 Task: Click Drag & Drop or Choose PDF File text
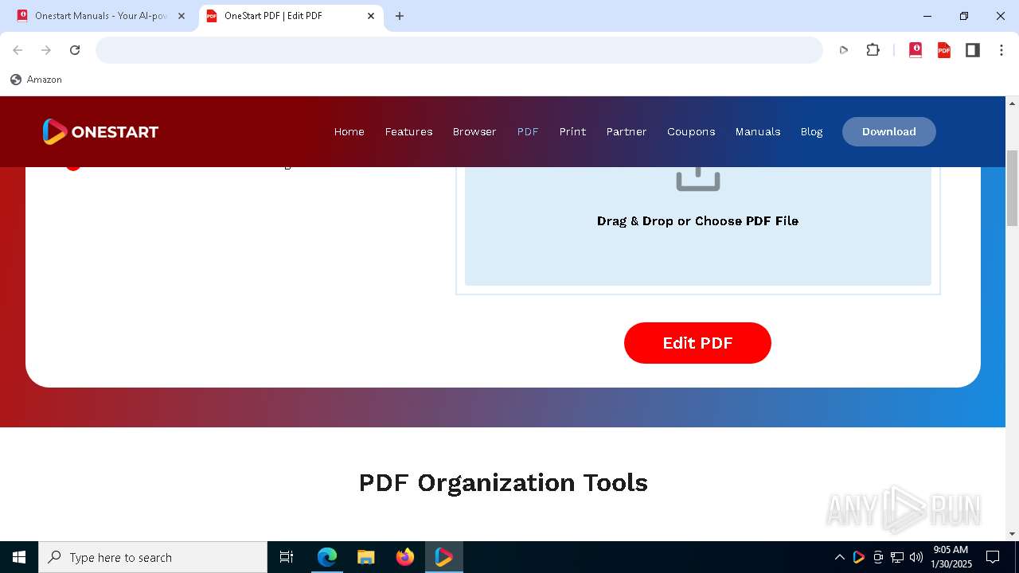(697, 221)
